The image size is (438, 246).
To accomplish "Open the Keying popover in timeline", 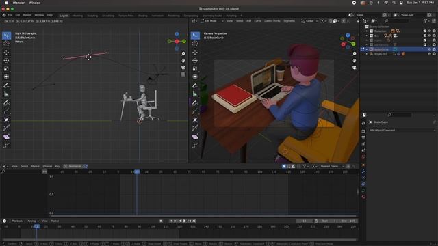I will click(33, 221).
